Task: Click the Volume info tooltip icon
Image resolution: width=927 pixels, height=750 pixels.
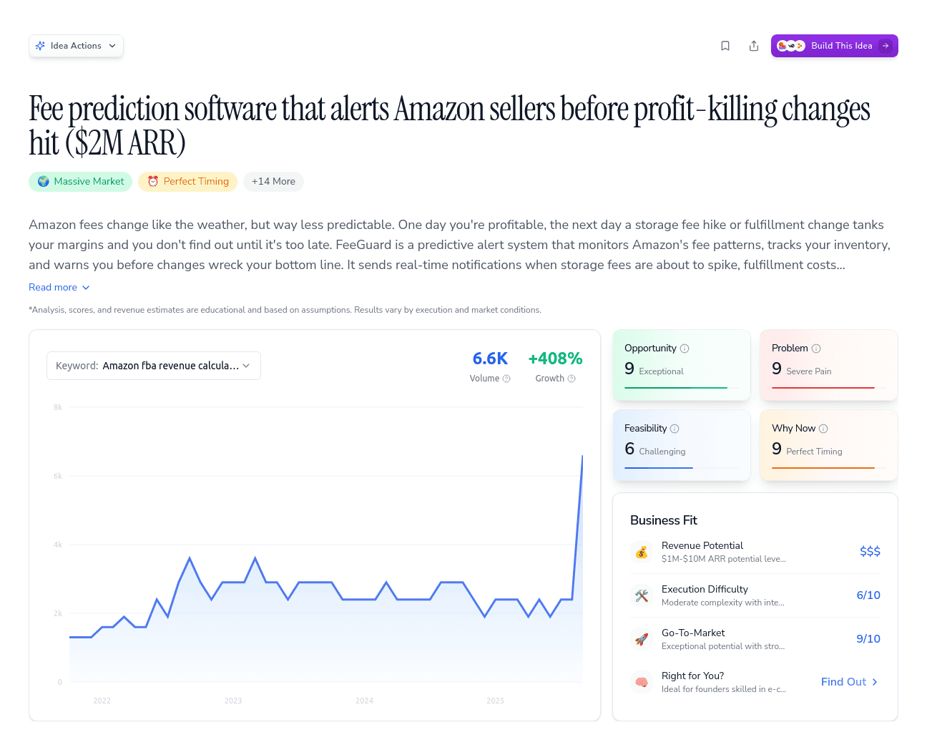Action: (507, 379)
